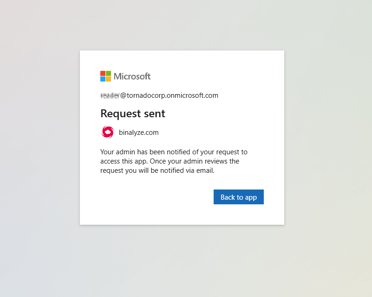Click the red Binalyze app icon
The width and height of the screenshot is (372, 297).
107,133
